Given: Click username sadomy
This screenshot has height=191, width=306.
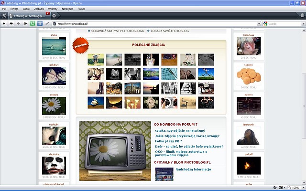Looking at the screenshot, I should (249, 65).
